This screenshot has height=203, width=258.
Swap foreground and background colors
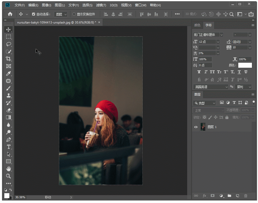pyautogui.click(x=11, y=190)
